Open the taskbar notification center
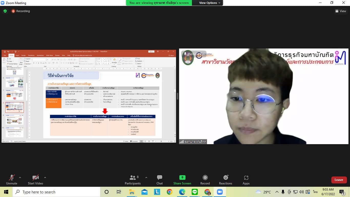350x197 pixels. click(342, 192)
